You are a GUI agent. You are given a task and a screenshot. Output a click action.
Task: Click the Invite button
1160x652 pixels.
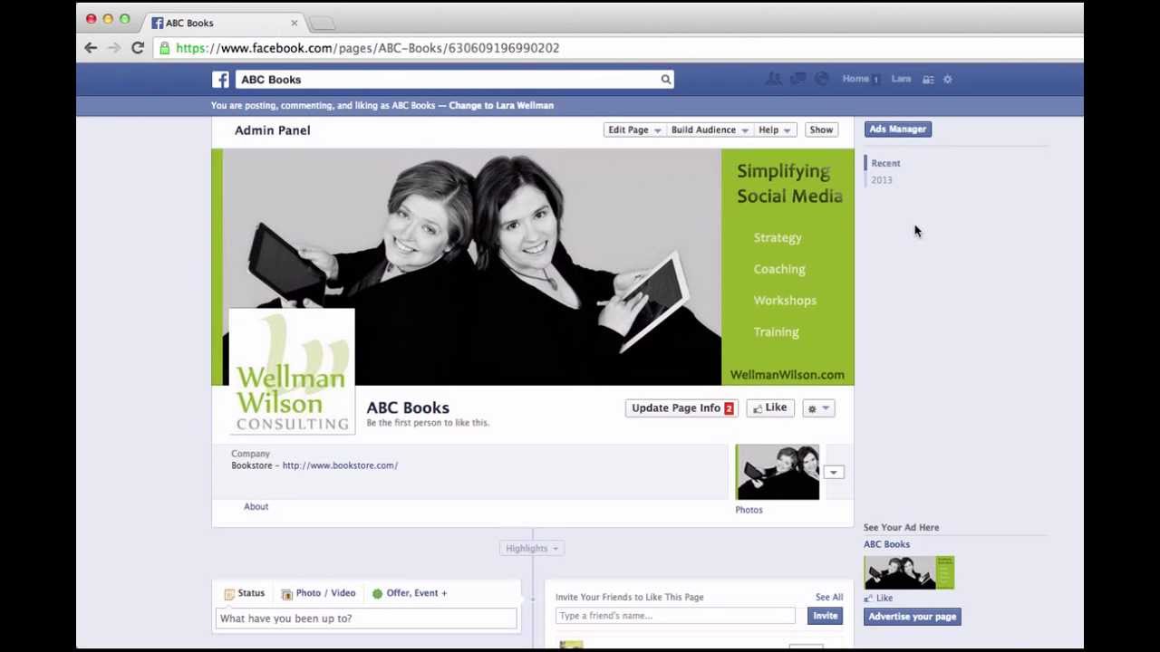pos(825,616)
